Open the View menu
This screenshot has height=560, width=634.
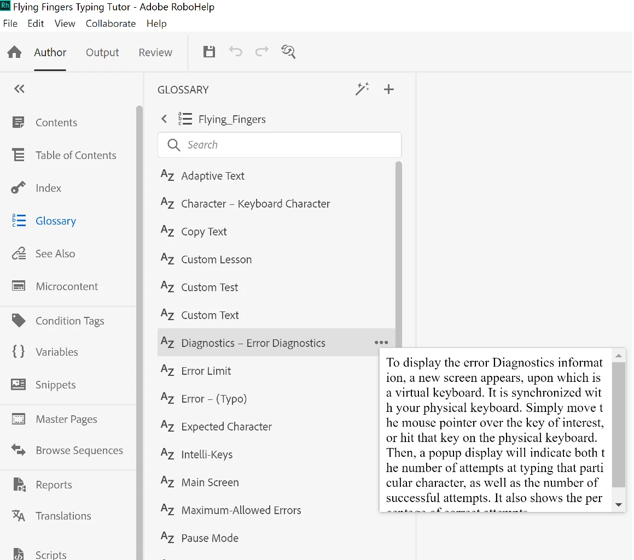coord(65,23)
